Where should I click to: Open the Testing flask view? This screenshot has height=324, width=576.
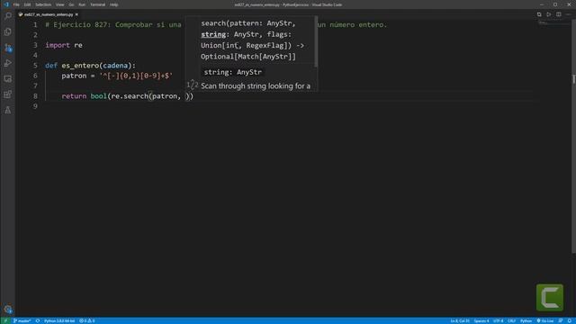[8, 110]
